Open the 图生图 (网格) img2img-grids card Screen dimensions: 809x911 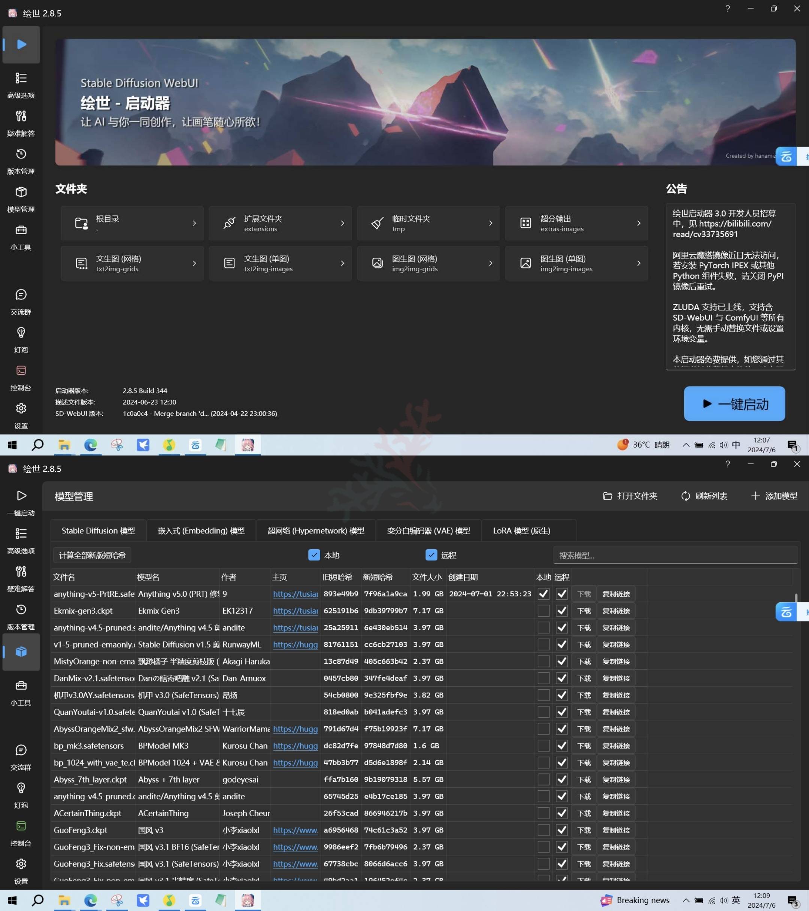tap(428, 263)
